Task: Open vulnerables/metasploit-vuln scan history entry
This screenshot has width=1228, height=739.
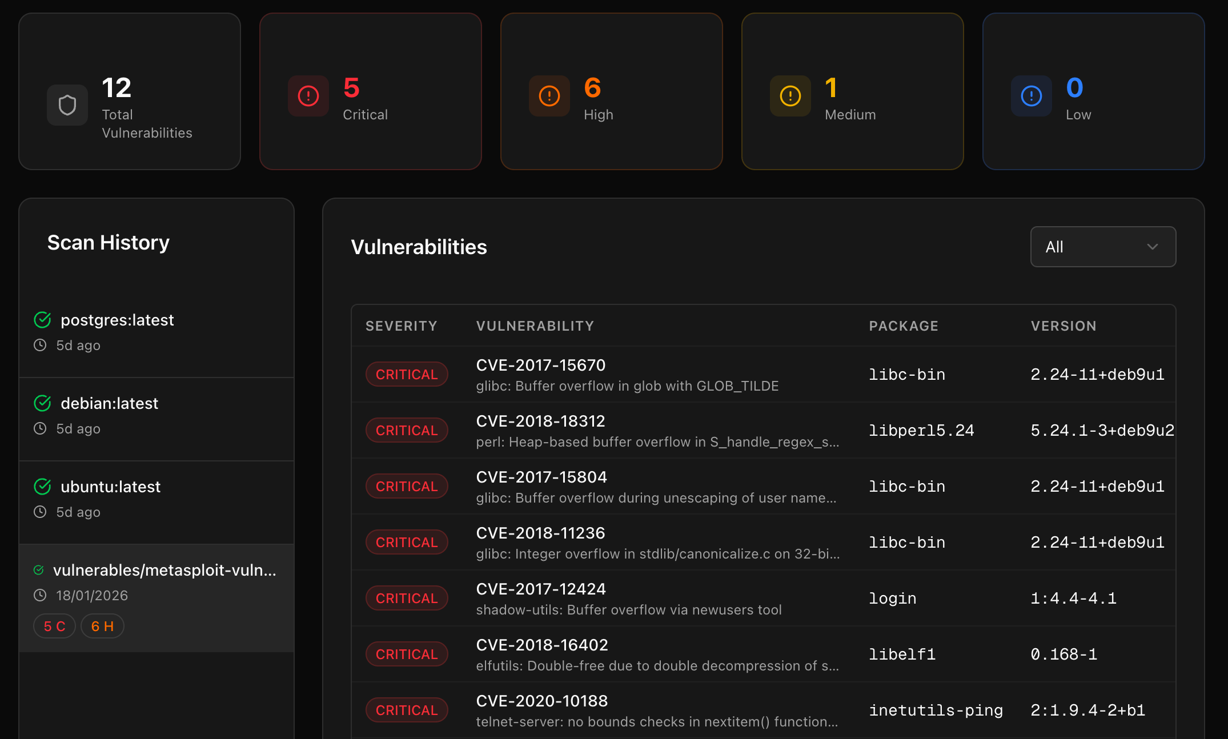Action: point(164,570)
